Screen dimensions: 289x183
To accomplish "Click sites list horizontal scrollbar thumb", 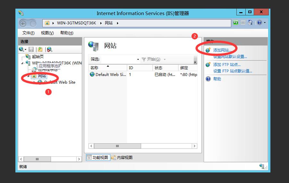I will [117, 146].
